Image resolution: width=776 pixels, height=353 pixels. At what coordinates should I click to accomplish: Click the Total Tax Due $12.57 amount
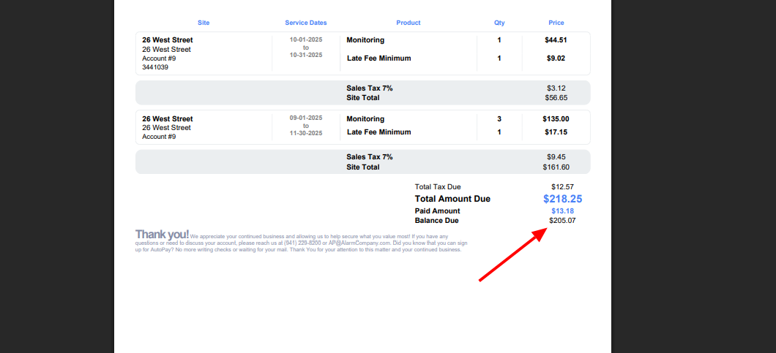click(x=562, y=187)
